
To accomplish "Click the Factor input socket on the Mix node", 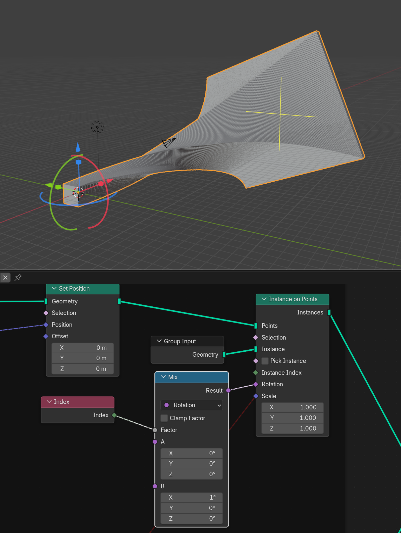I will coord(155,430).
